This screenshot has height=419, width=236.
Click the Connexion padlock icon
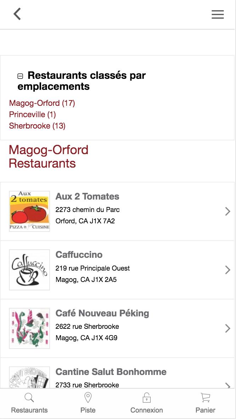(147, 398)
